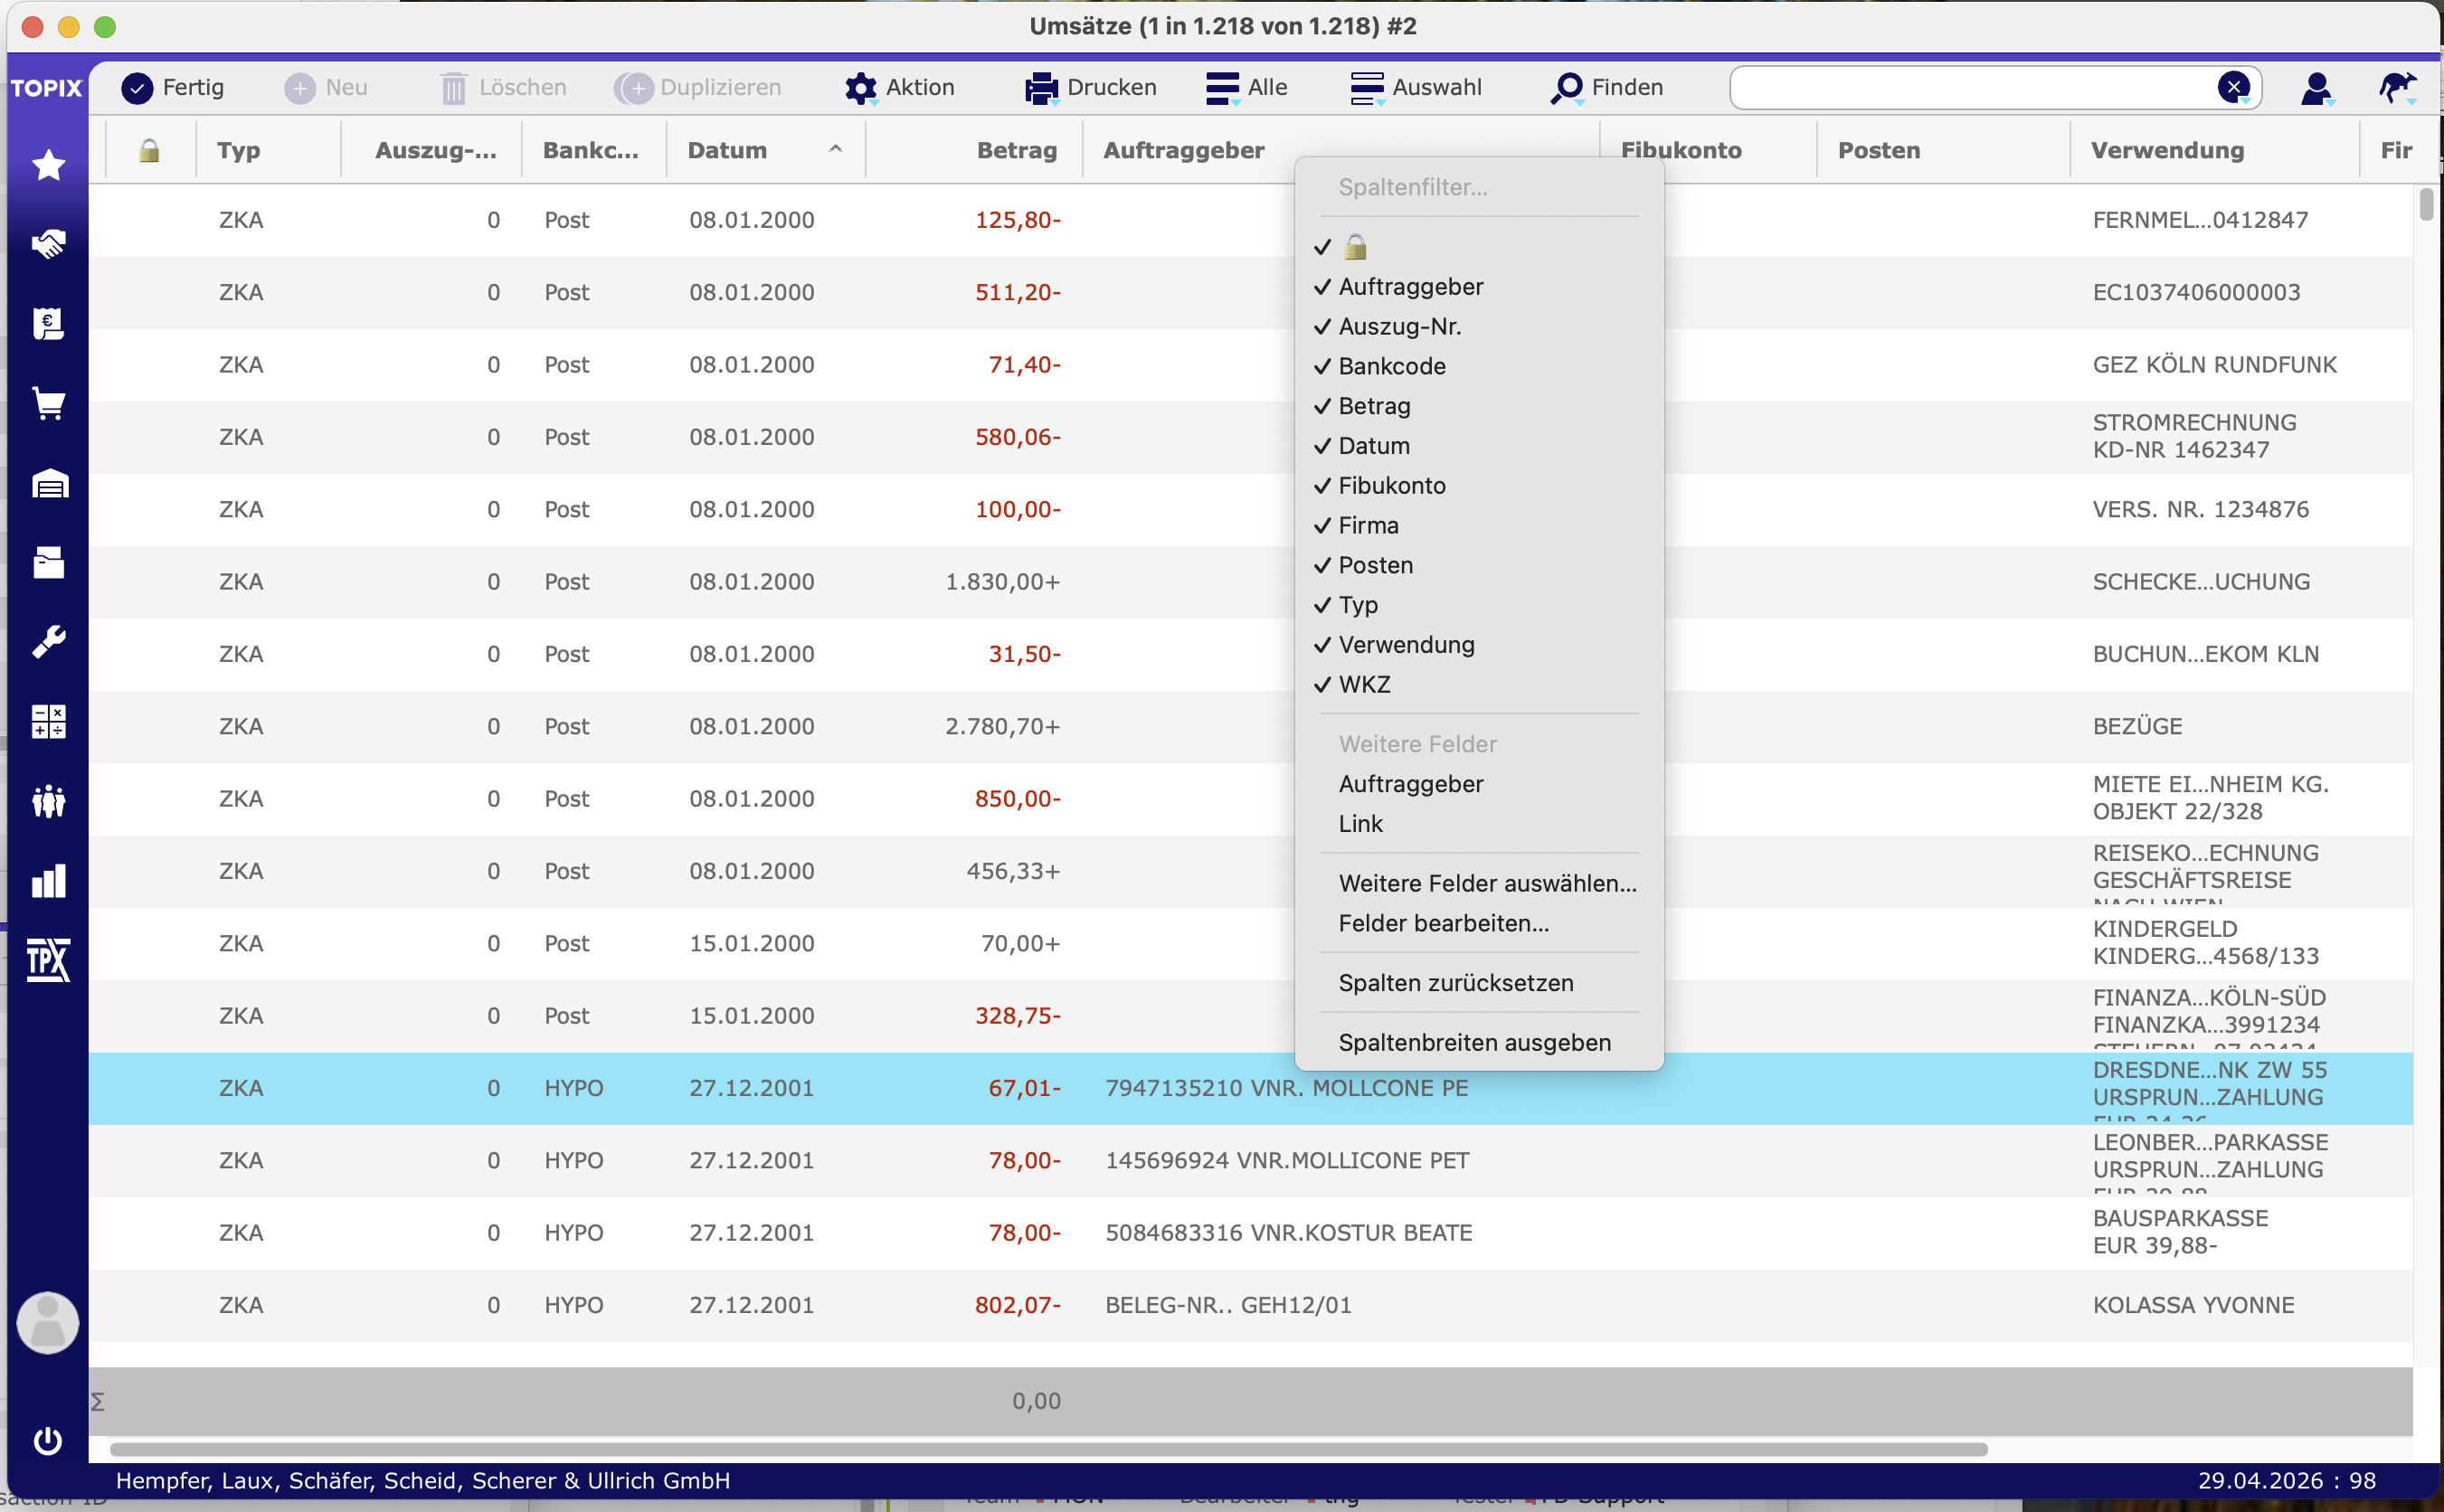
Task: Click the TPX sidebar icon
Action: pyautogui.click(x=48, y=960)
